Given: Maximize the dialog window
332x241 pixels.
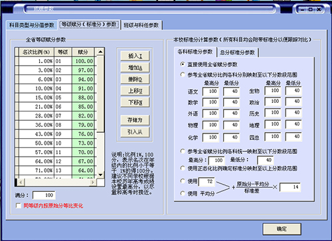Looking at the screenshot, I should pos(310,9).
